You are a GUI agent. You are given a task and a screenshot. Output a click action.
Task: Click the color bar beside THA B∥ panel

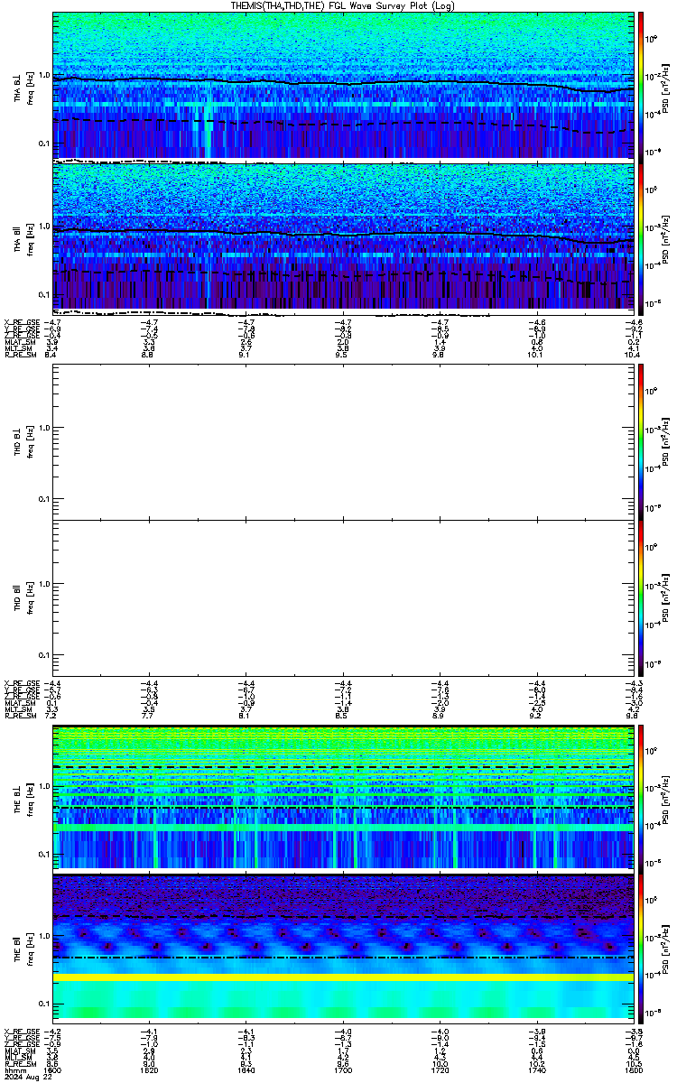pyautogui.click(x=641, y=236)
